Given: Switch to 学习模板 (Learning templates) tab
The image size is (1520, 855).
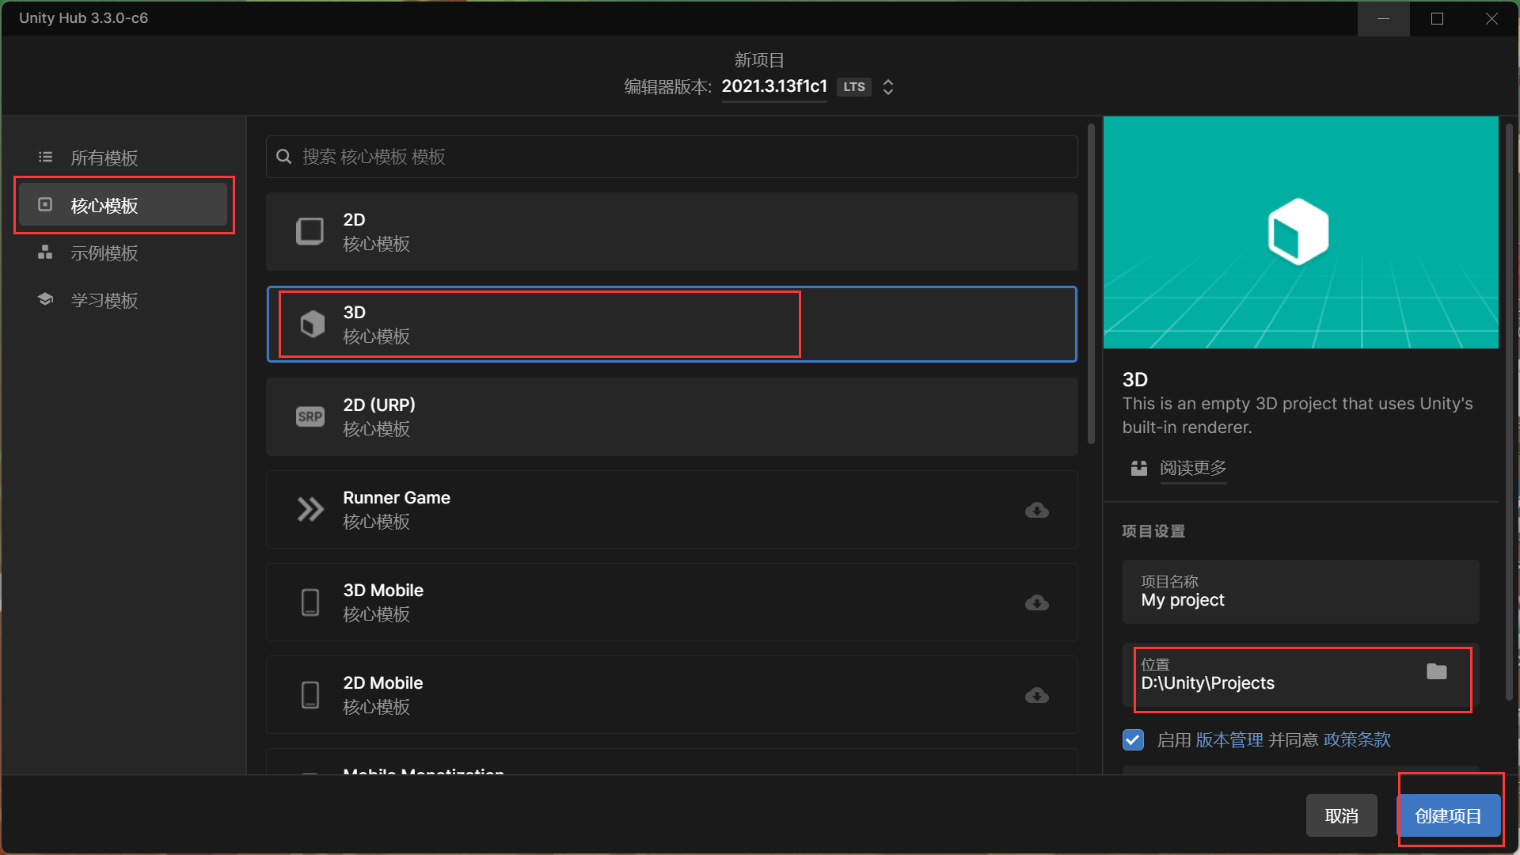Looking at the screenshot, I should coord(104,301).
